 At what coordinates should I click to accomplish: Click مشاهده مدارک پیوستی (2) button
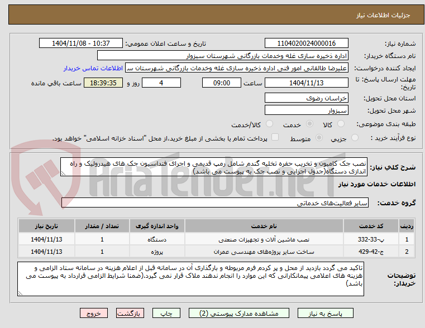point(239,313)
